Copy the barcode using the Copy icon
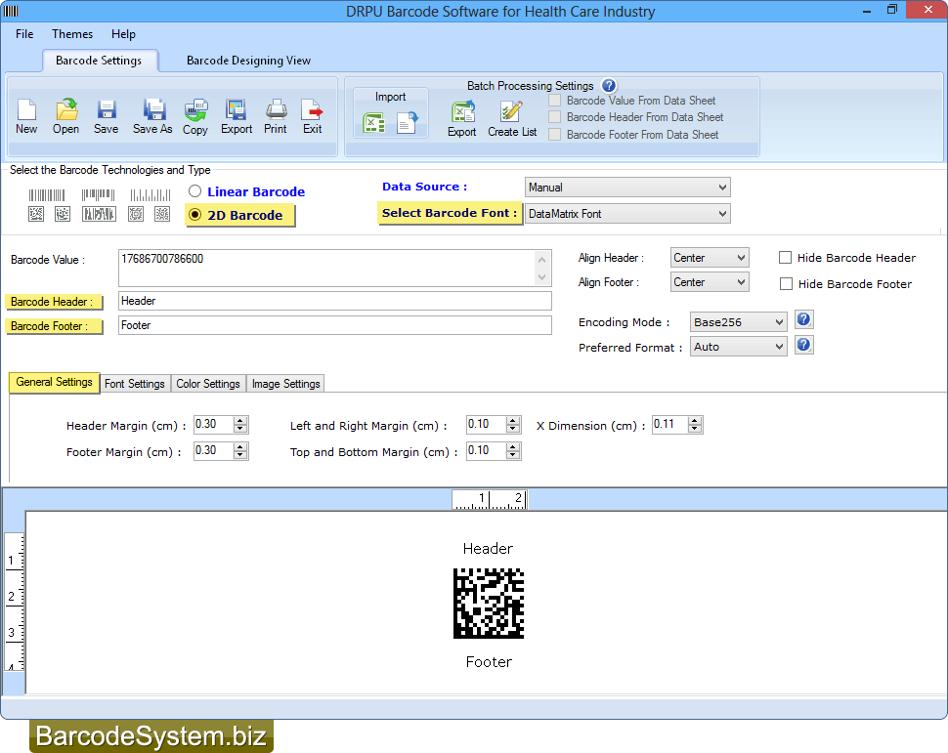The image size is (948, 753). click(x=195, y=110)
